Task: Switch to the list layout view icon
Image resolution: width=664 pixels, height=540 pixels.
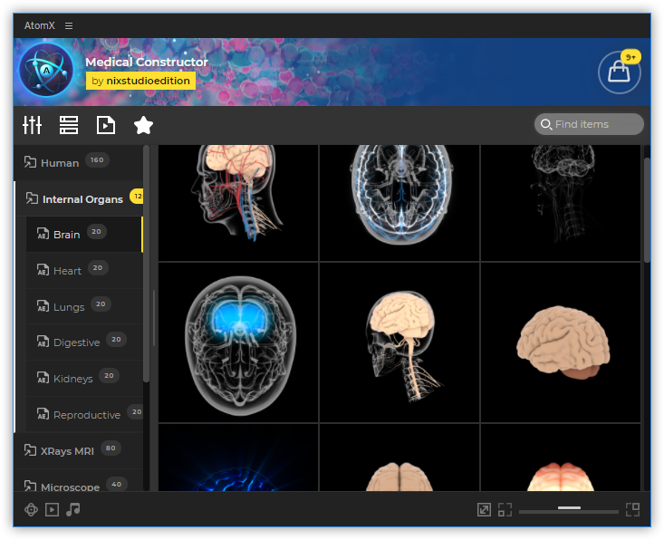Action: click(69, 125)
